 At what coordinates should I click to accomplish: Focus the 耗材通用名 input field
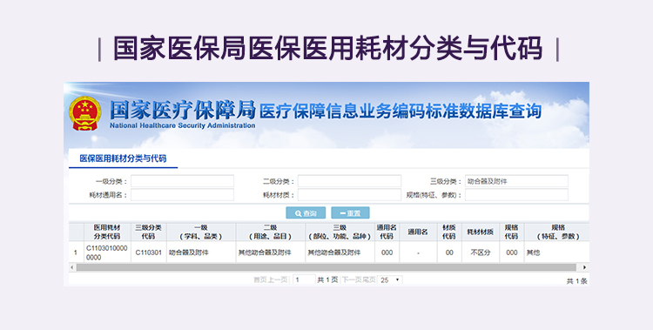click(x=183, y=194)
